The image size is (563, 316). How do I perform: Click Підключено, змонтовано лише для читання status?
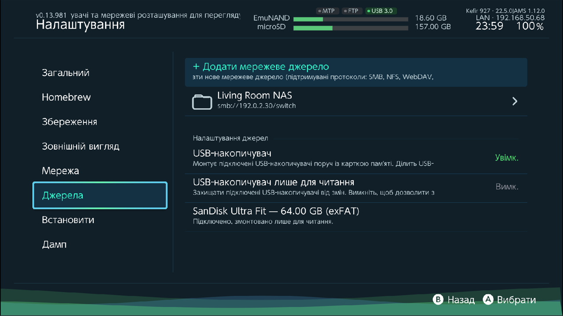263,222
